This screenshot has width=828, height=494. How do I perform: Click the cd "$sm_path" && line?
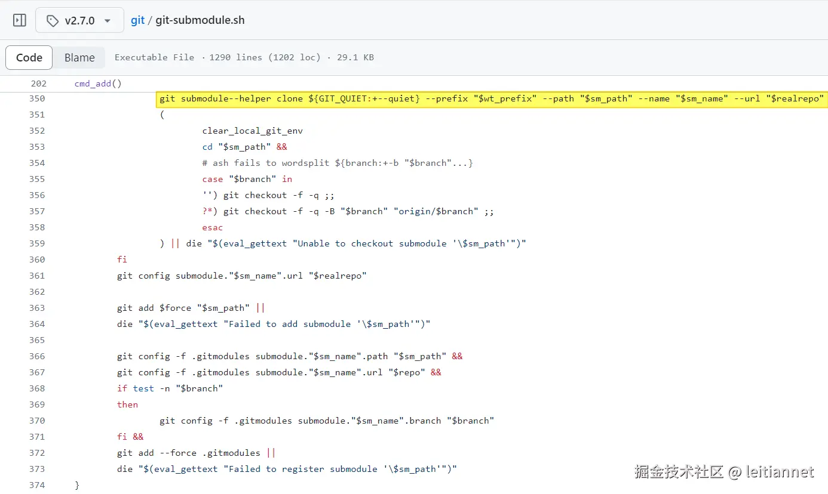(245, 147)
